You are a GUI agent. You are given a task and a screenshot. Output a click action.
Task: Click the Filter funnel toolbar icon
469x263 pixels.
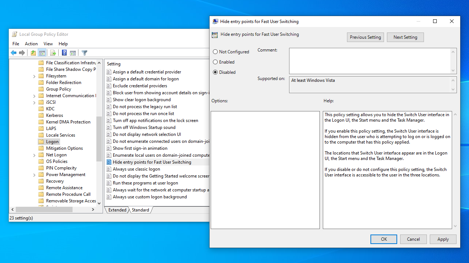pos(85,53)
